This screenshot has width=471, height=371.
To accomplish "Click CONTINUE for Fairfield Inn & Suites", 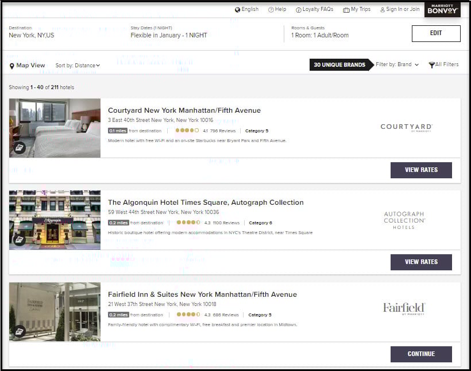I will pos(421,354).
